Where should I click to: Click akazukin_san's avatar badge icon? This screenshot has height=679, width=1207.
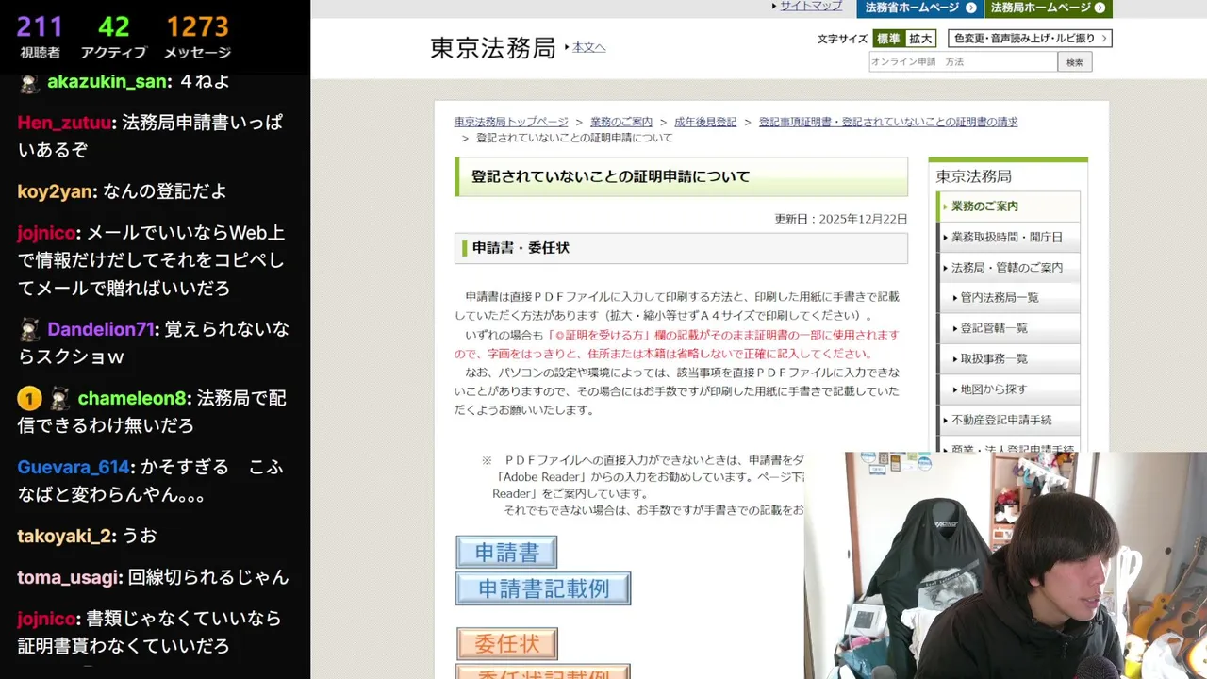29,82
